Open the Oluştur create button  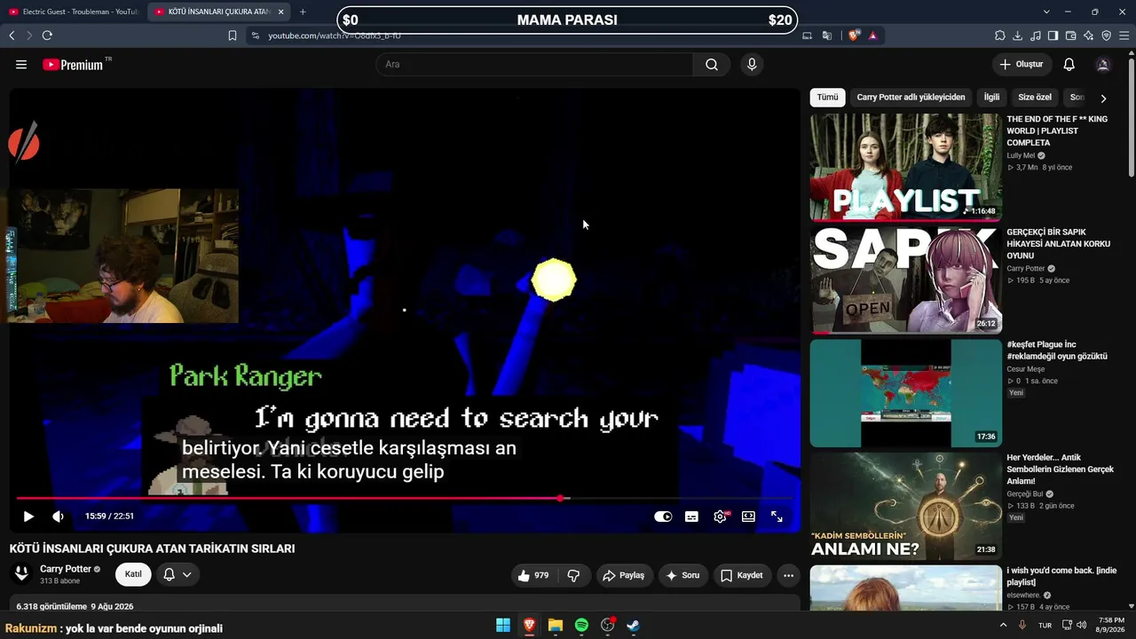(x=1022, y=65)
